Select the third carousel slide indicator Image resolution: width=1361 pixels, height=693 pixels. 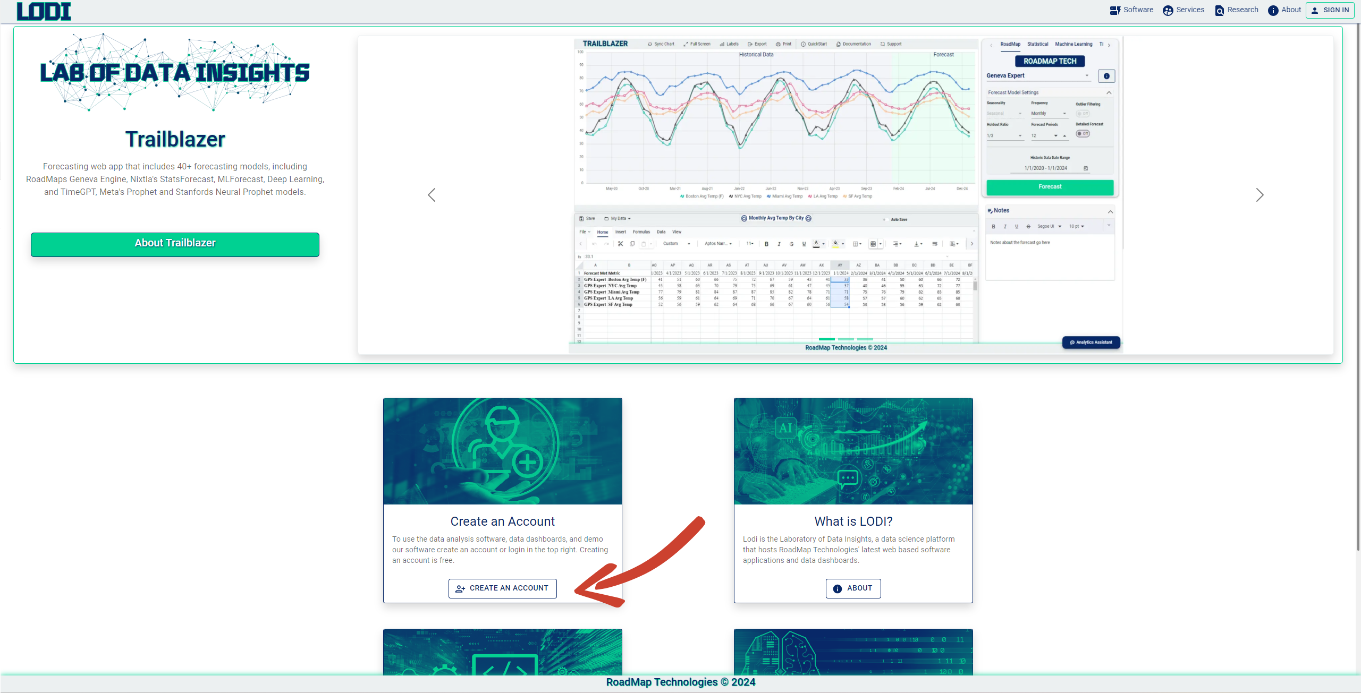click(865, 339)
